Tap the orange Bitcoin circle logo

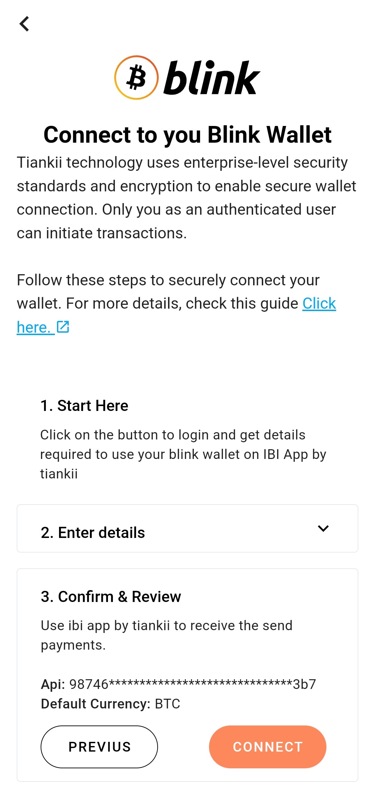pyautogui.click(x=136, y=78)
